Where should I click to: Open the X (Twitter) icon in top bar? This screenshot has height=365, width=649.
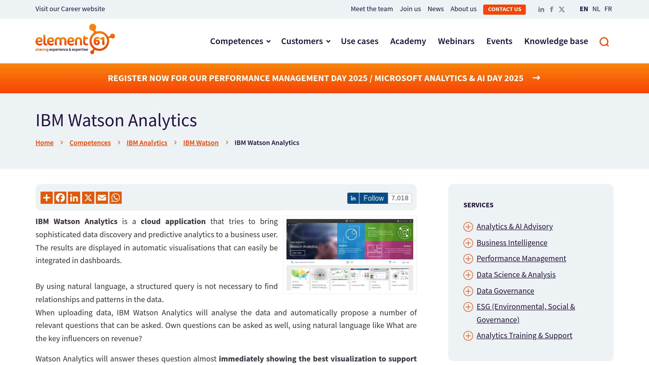[x=562, y=9]
